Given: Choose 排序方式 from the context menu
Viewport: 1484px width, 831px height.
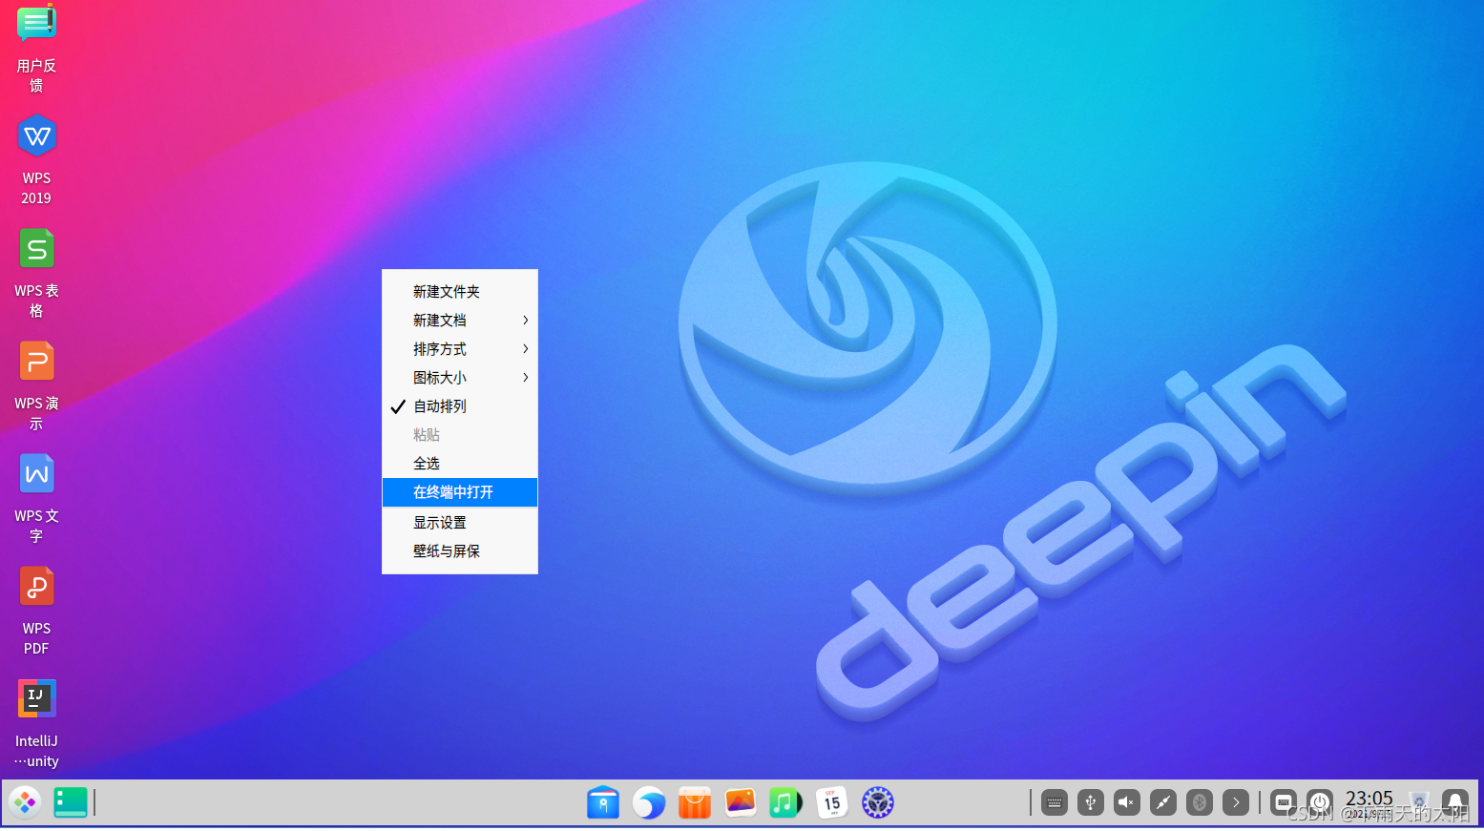Looking at the screenshot, I should 460,349.
